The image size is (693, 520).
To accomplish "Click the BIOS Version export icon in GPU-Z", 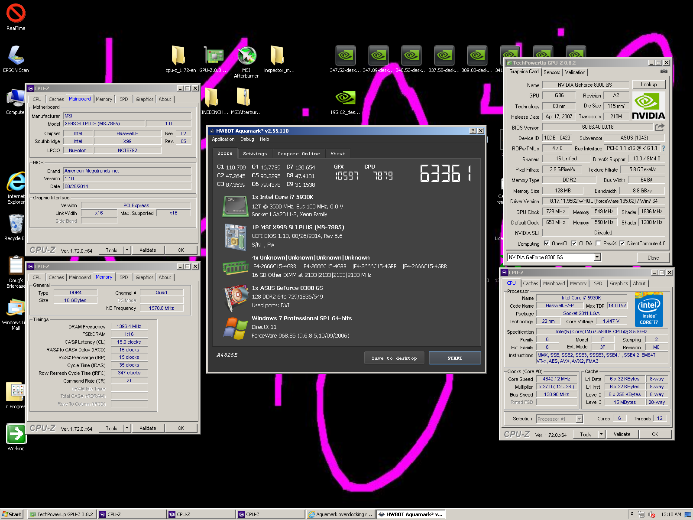I will (x=660, y=127).
